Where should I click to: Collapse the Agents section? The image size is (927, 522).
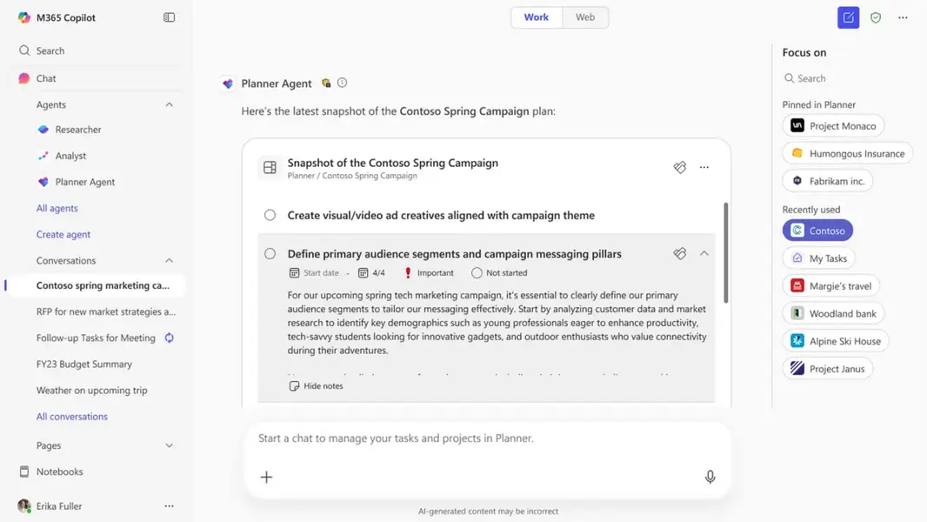tap(169, 104)
